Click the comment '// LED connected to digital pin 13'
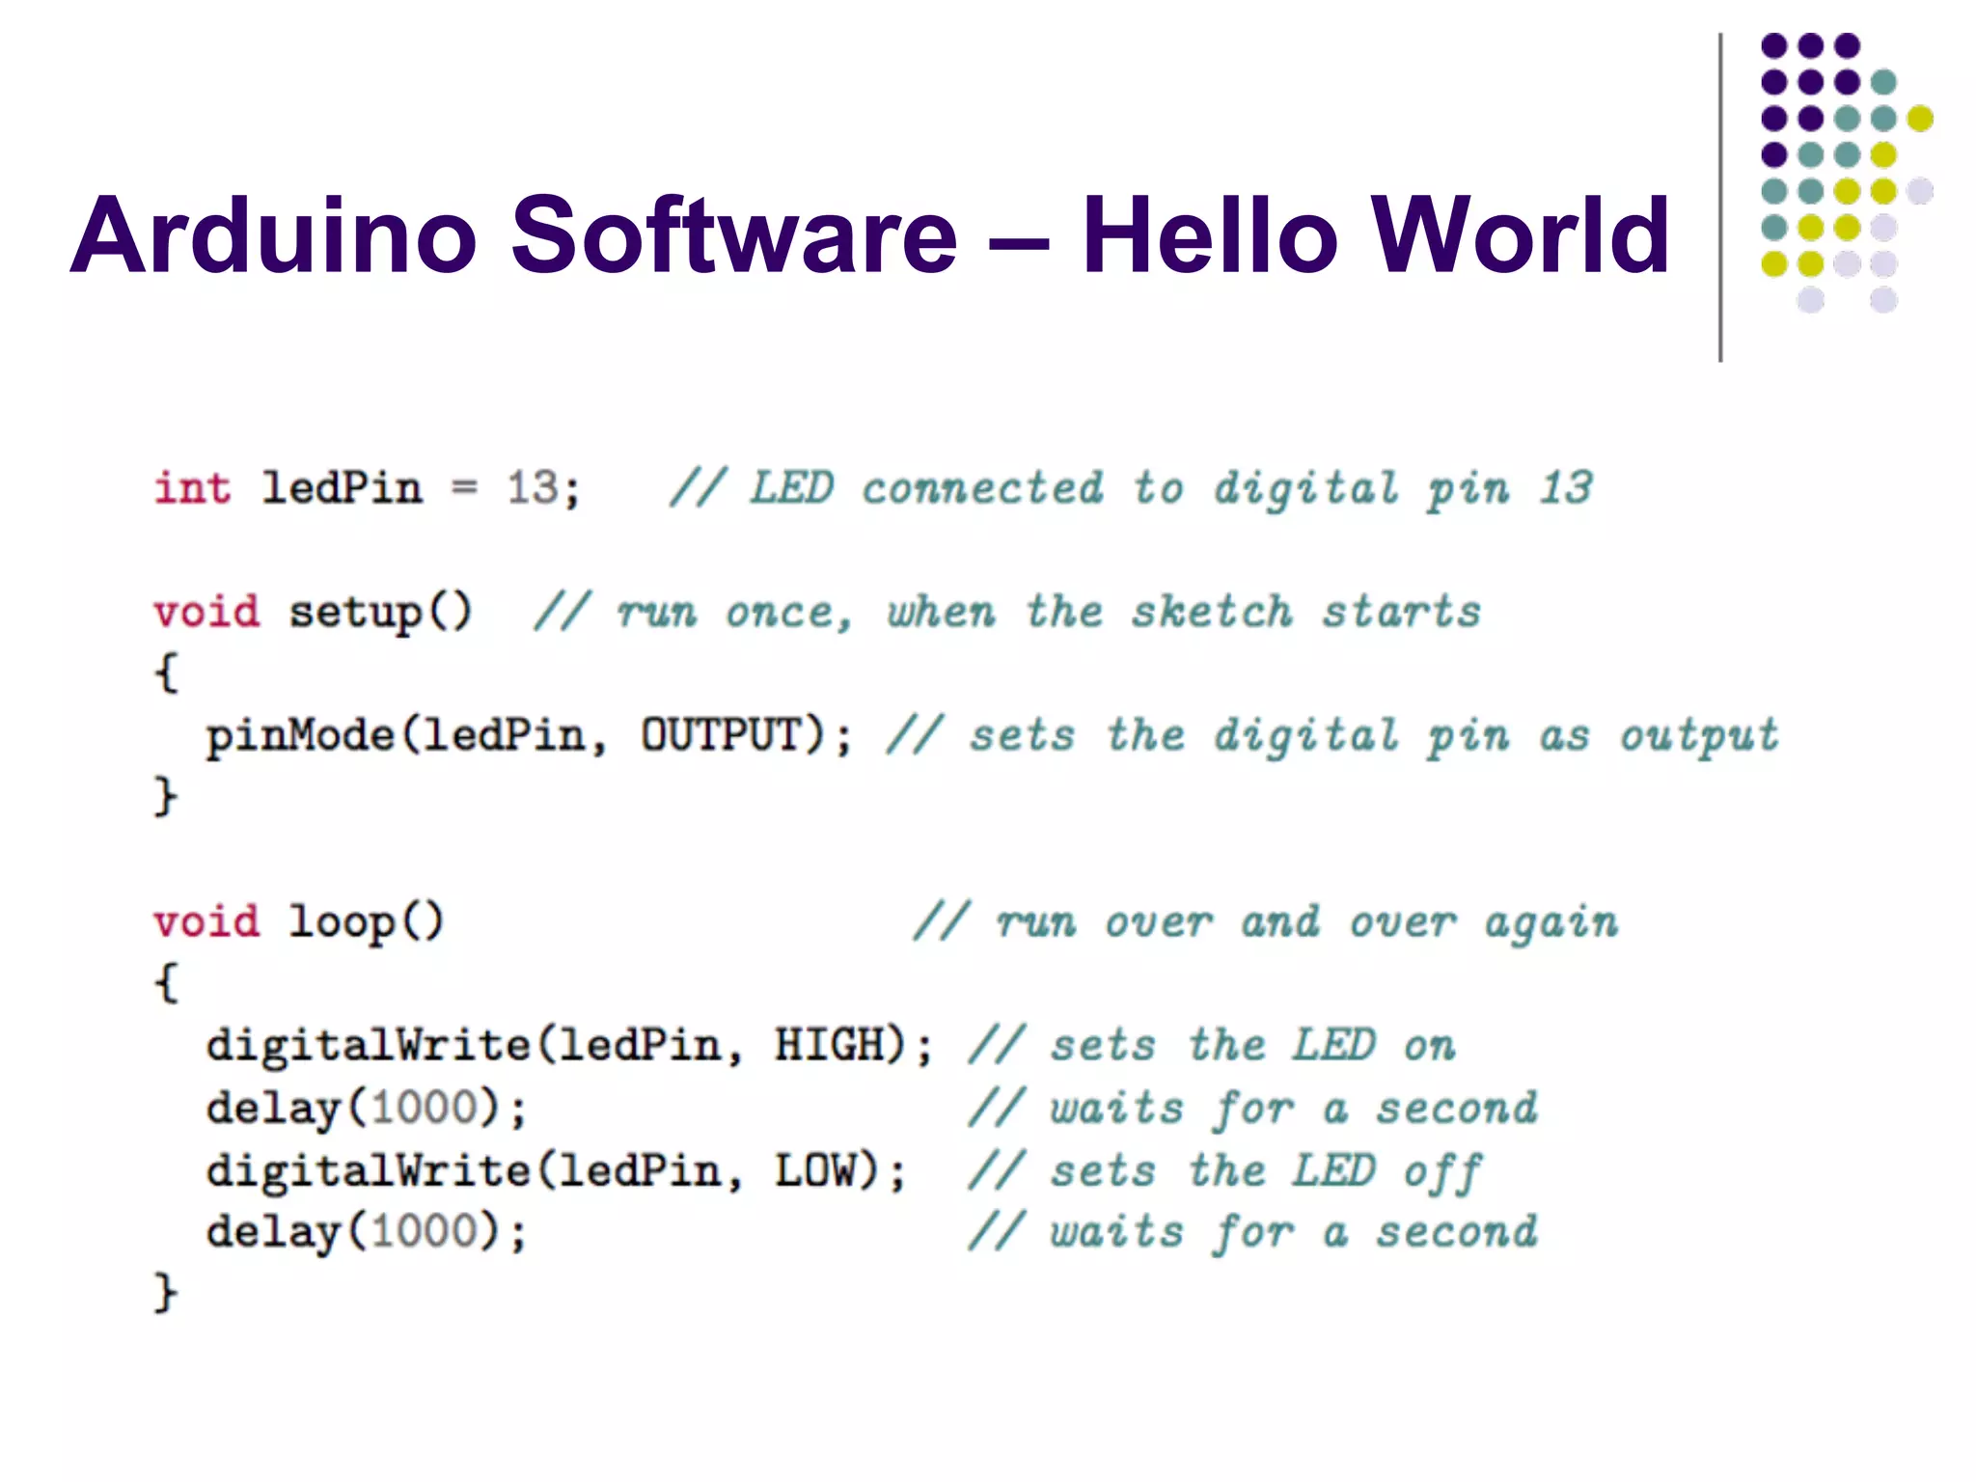 tap(1131, 488)
